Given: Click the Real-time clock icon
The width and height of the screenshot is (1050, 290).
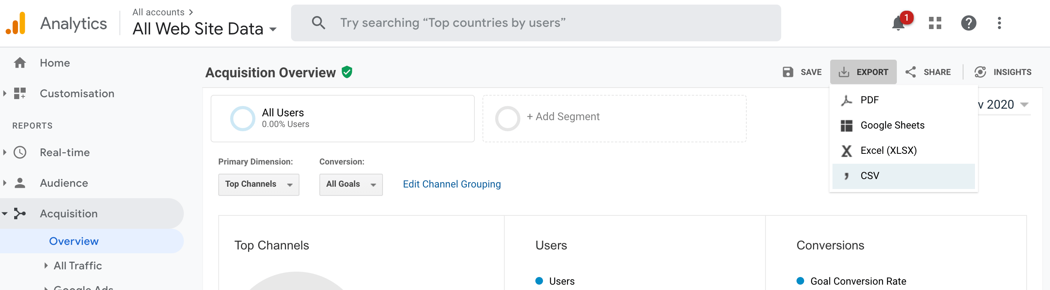Looking at the screenshot, I should [x=20, y=152].
